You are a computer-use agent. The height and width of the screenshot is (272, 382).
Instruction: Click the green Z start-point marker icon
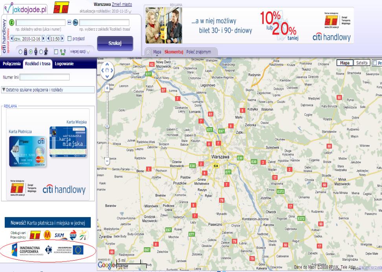pyautogui.click(x=11, y=22)
